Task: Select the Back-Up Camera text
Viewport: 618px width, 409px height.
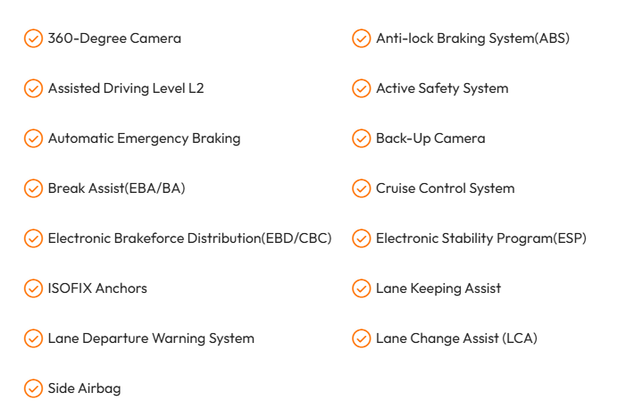Action: pyautogui.click(x=430, y=138)
